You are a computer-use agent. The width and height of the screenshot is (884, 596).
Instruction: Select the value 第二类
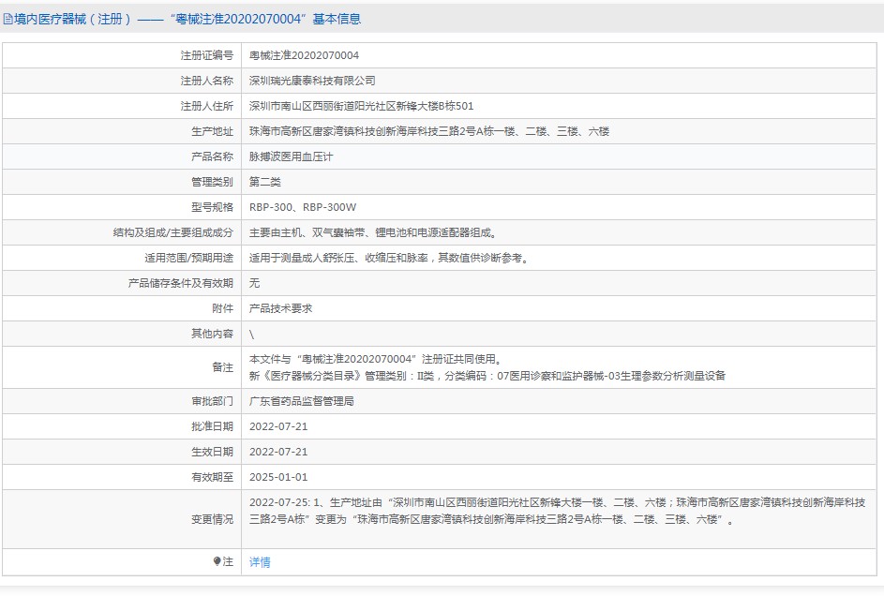click(x=265, y=182)
